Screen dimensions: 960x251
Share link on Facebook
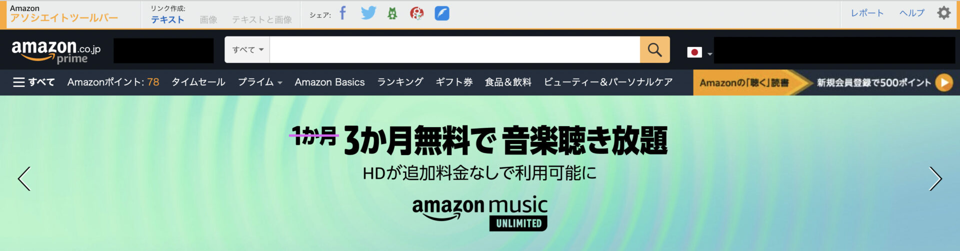pos(342,13)
